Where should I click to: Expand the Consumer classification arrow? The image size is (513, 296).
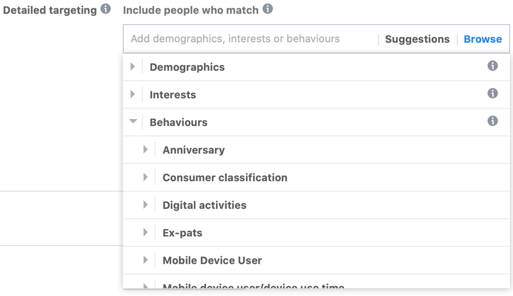pyautogui.click(x=146, y=177)
